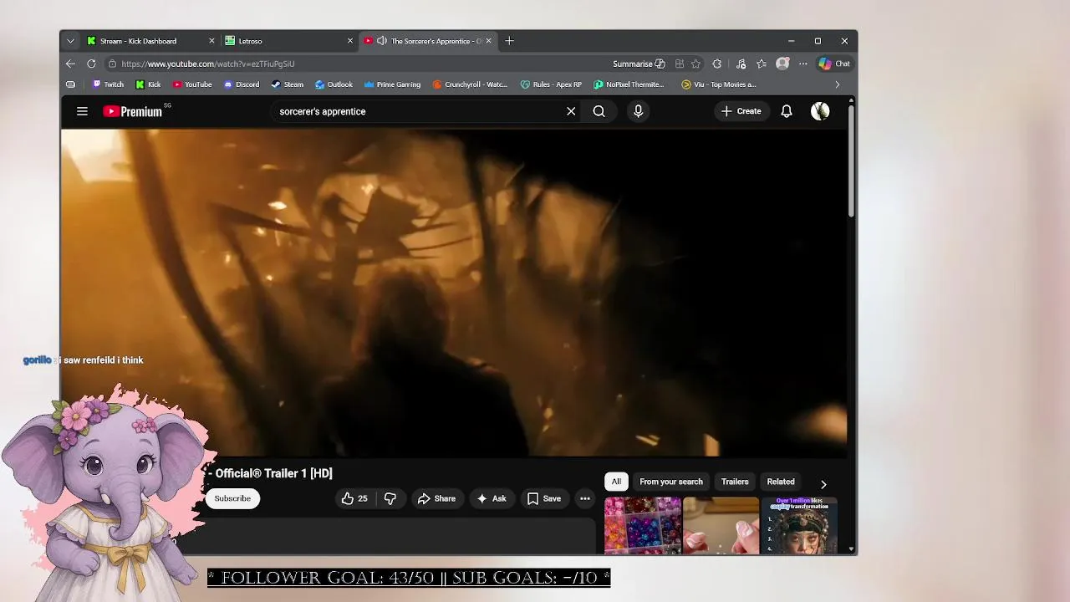Open more actions ellipsis under video

585,498
